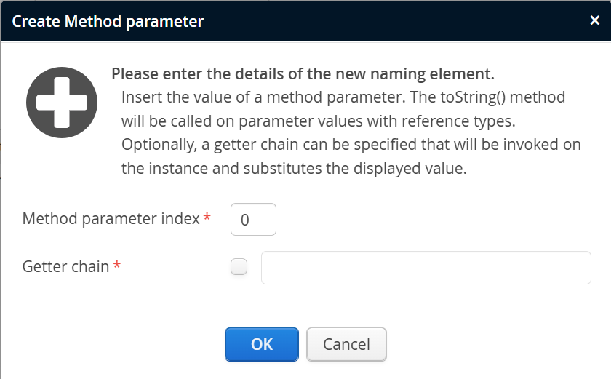
Task: Click the Getter chain text field
Action: tap(426, 268)
